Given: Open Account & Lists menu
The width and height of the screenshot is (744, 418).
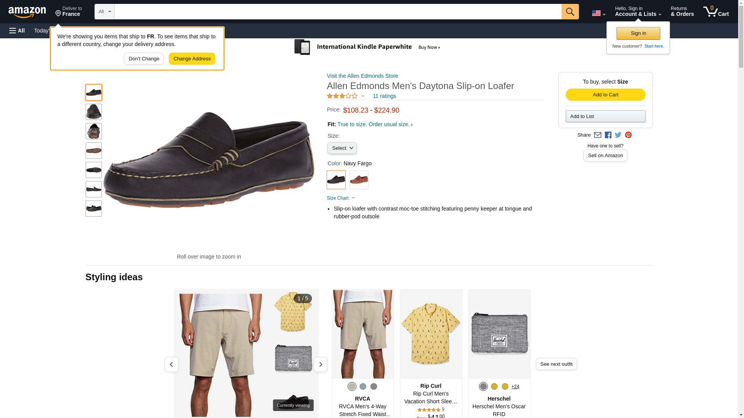Looking at the screenshot, I should (x=638, y=12).
